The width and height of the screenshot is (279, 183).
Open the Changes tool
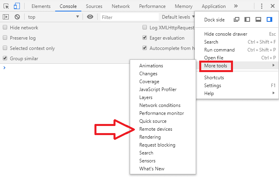point(163,74)
